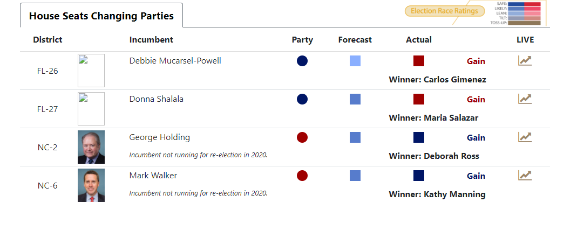Click the FL-27 red actual result square
The width and height of the screenshot is (584, 237).
(x=419, y=99)
